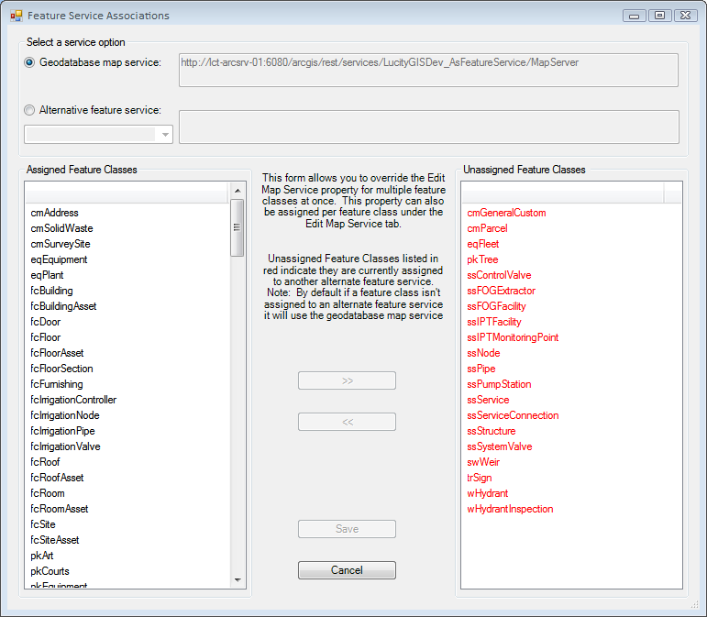Click the Feature Service Associations window icon
Image resolution: width=707 pixels, height=617 pixels.
click(17, 16)
